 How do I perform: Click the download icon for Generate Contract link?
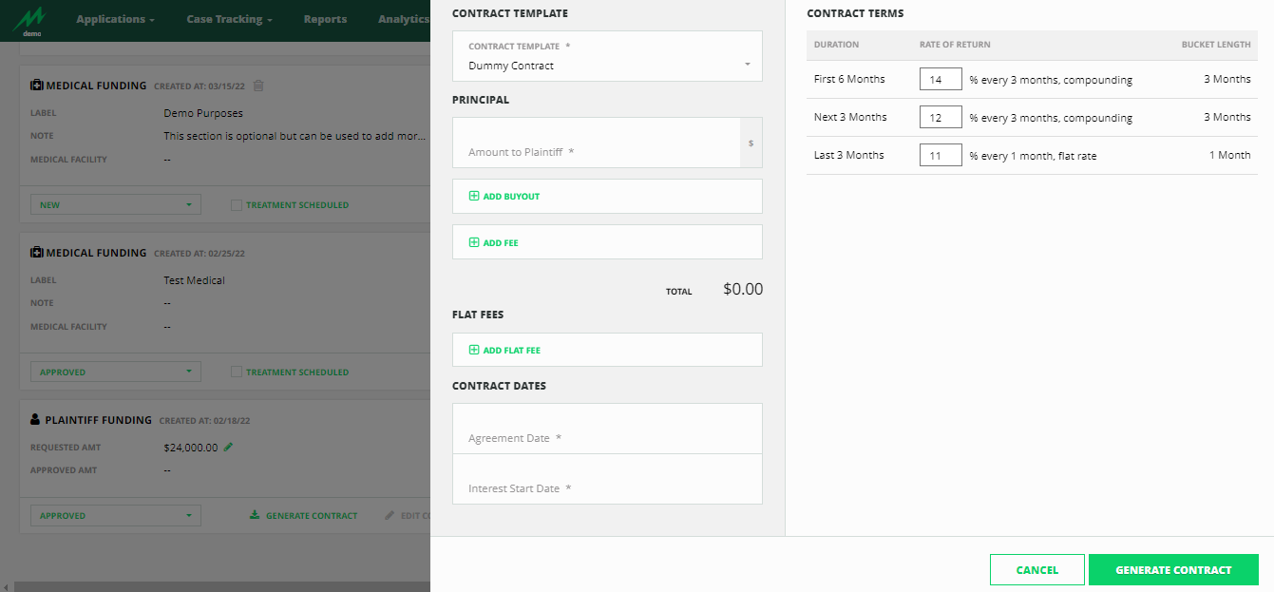(255, 516)
